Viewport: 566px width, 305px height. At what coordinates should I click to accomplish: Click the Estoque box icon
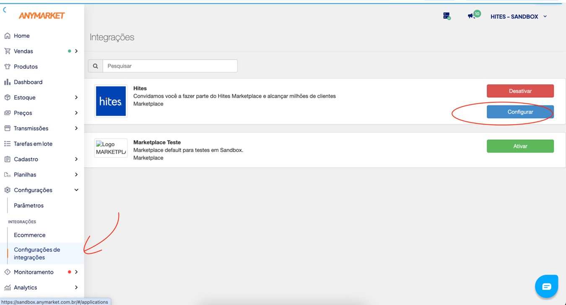click(x=7, y=97)
